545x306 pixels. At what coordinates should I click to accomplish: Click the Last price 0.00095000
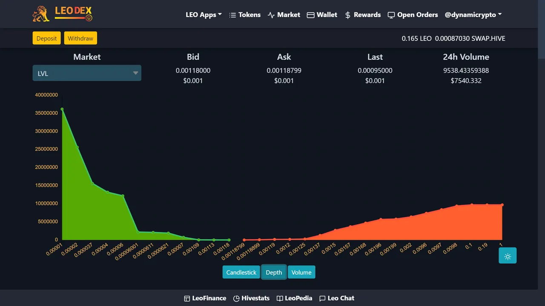(375, 71)
